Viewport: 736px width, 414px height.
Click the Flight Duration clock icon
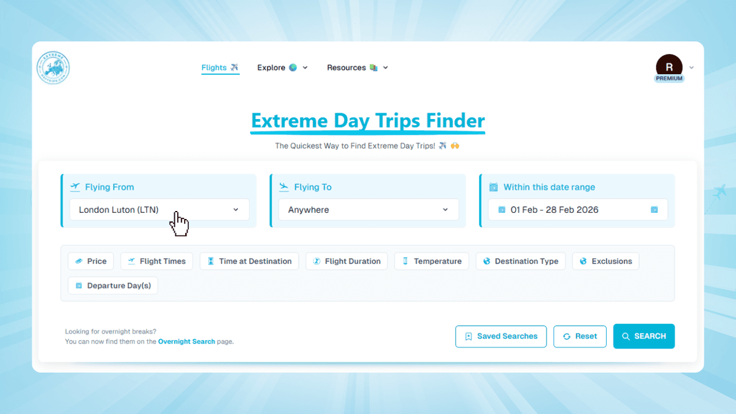(315, 261)
